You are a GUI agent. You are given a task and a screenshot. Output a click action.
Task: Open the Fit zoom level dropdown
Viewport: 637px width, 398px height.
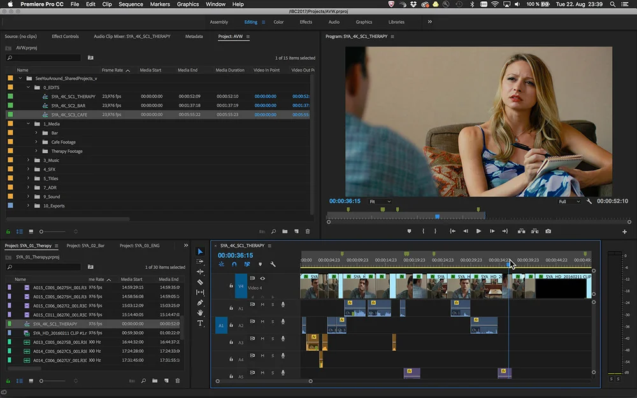tap(380, 201)
